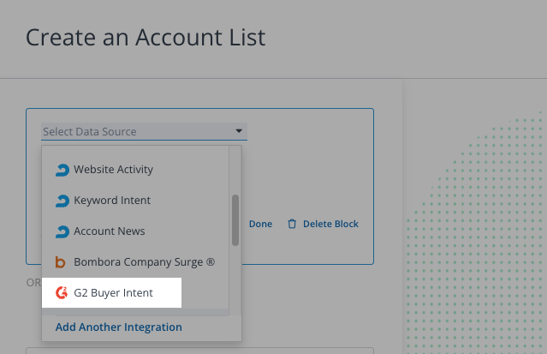Click the Website Activity icon
This screenshot has height=354, width=547.
click(x=62, y=170)
